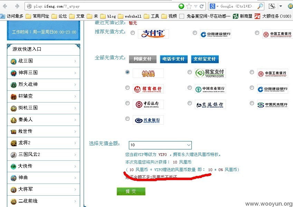Click the search magnifier icon

pos(260,6)
